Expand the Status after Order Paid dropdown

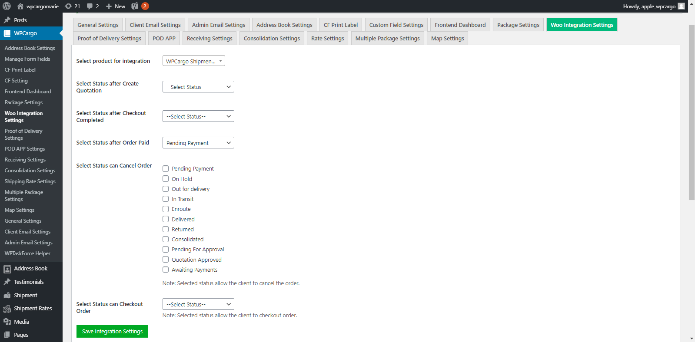198,143
